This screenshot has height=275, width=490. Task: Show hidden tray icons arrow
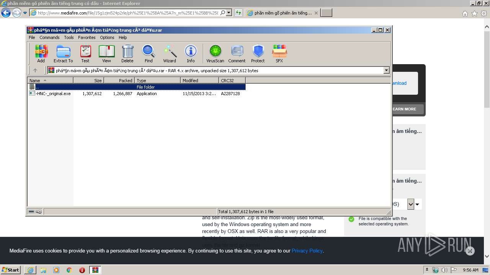tap(427, 270)
